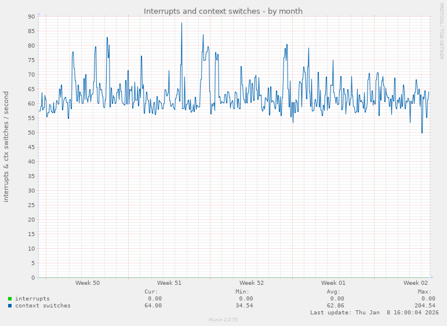
Task: Click the Week 50 x-axis label
Action: [x=87, y=283]
